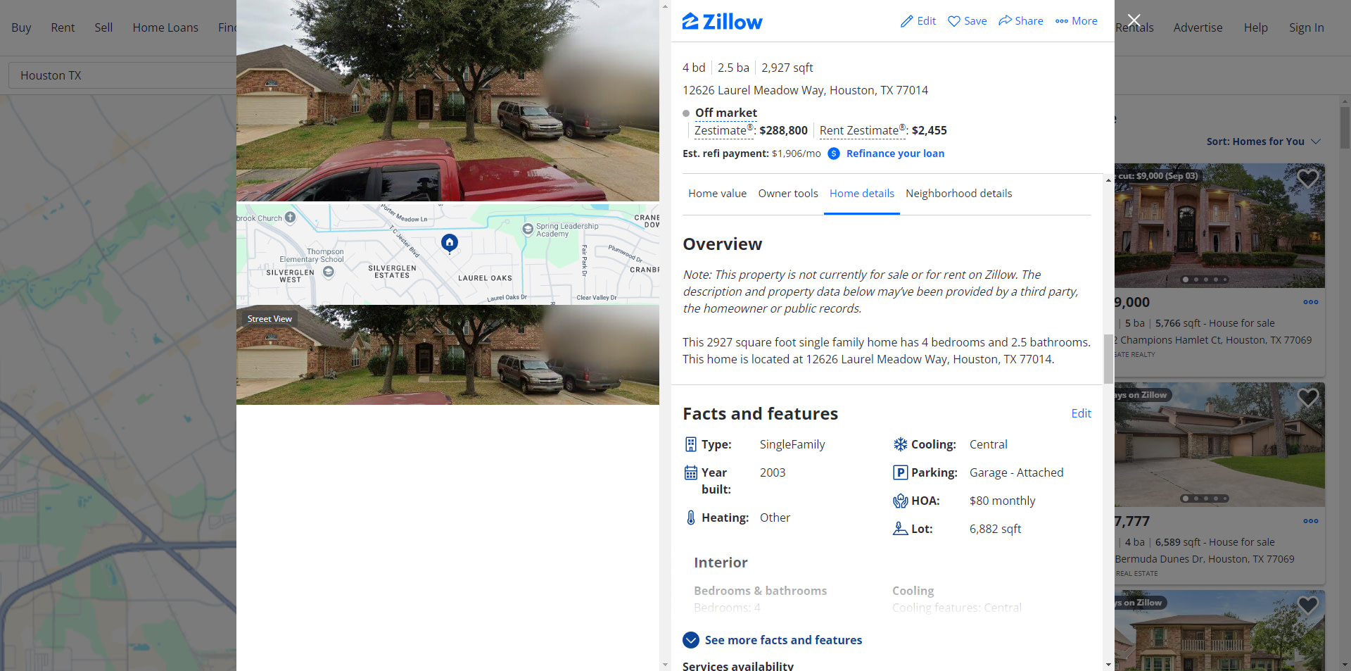1351x671 pixels.
Task: Click the details panel scrollbar thumb
Action: point(1108,359)
